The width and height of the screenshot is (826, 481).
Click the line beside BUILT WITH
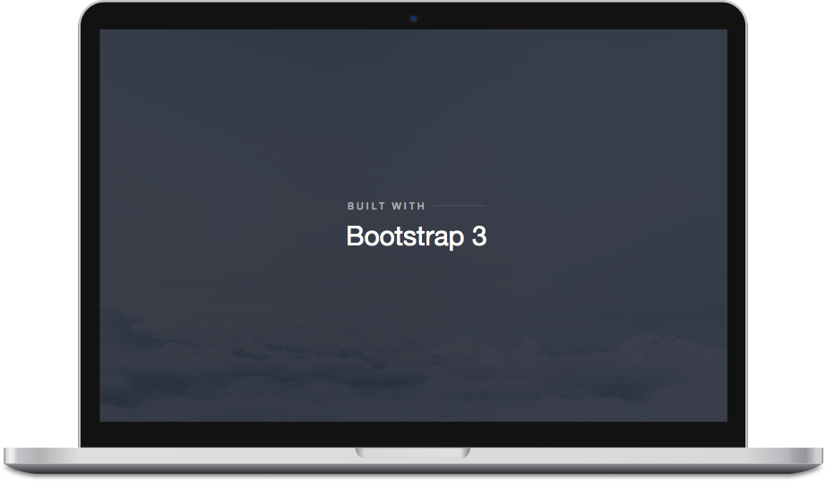click(458, 206)
